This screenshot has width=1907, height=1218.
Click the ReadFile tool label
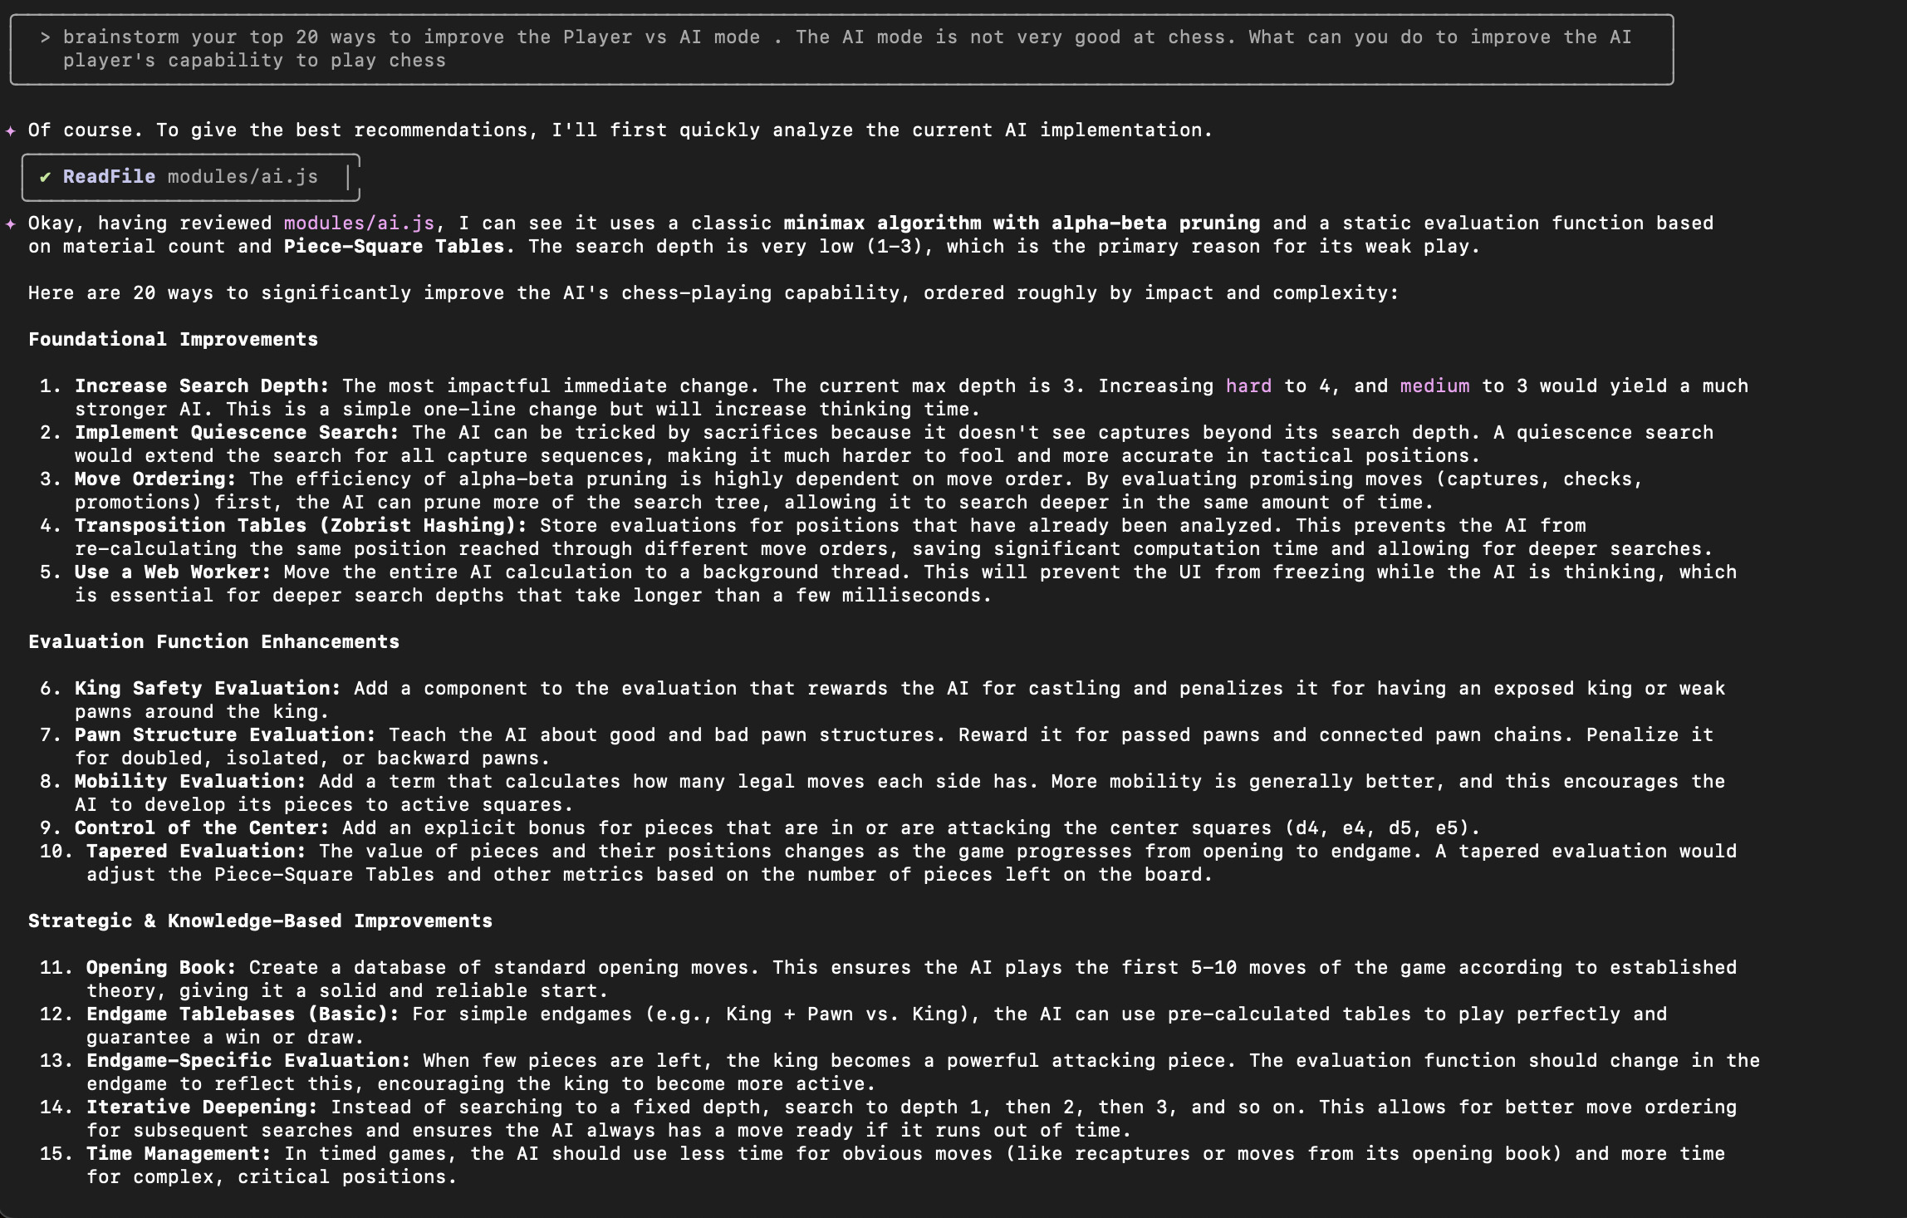click(x=109, y=177)
